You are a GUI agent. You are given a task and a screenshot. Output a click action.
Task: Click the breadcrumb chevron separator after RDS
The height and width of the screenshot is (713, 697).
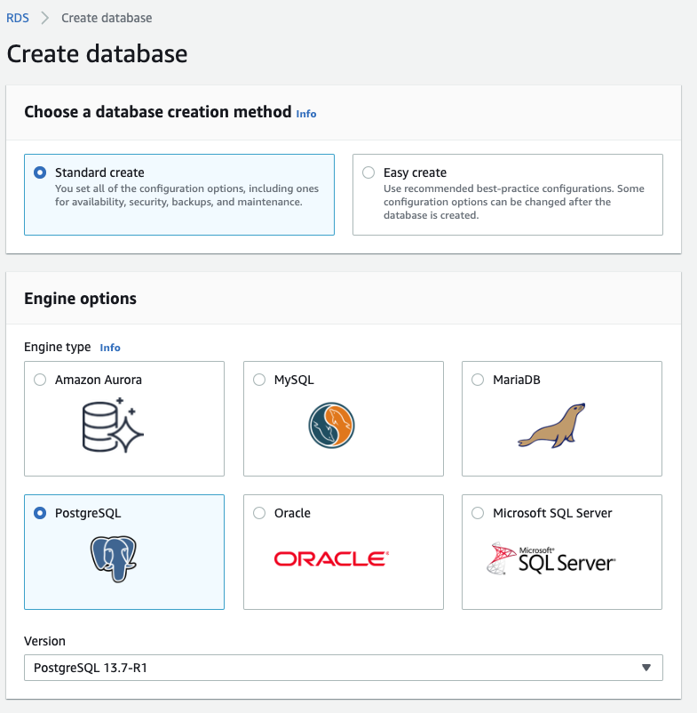coord(44,18)
